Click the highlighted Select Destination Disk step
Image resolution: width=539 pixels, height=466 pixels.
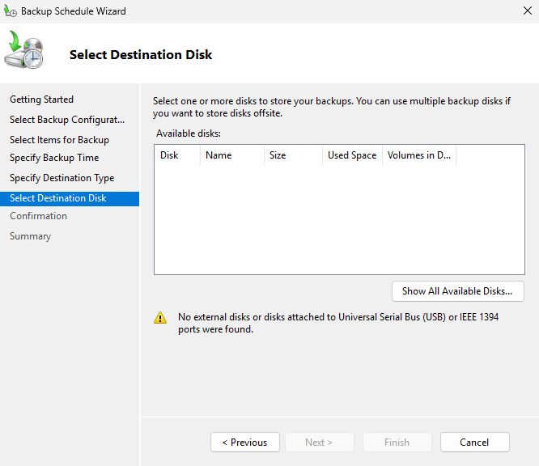[58, 198]
